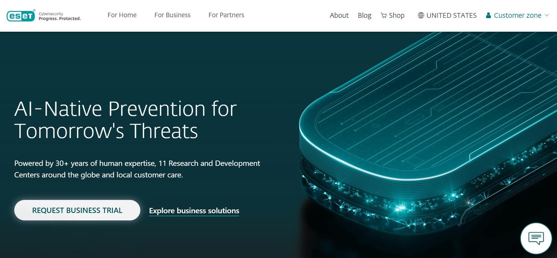Image resolution: width=557 pixels, height=258 pixels.
Task: Open the Blog link
Action: [364, 15]
